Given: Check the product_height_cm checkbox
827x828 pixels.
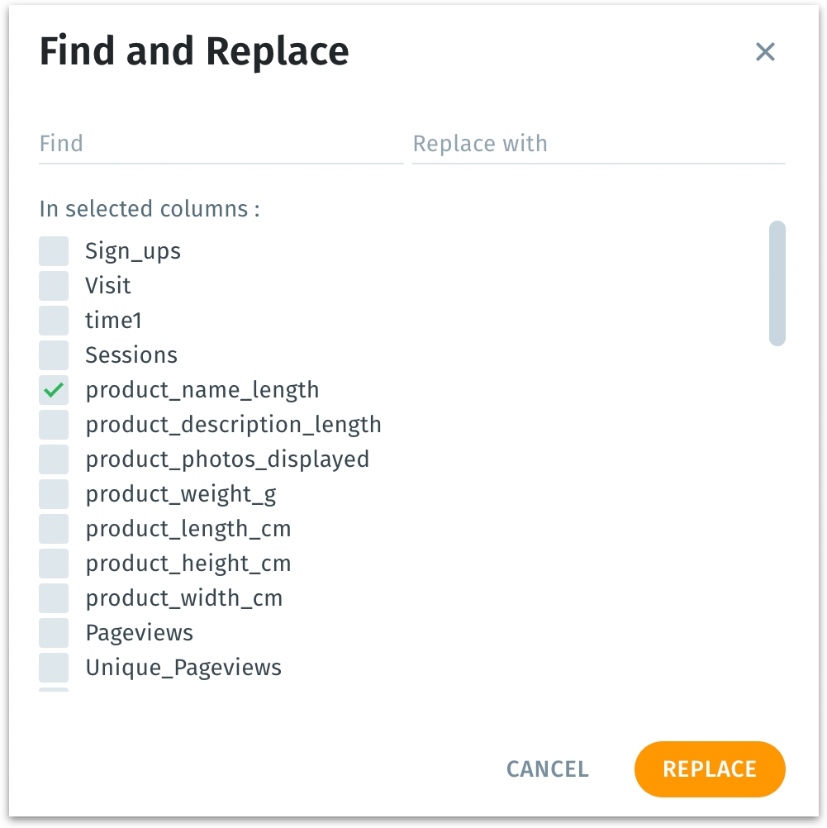Looking at the screenshot, I should [x=54, y=564].
